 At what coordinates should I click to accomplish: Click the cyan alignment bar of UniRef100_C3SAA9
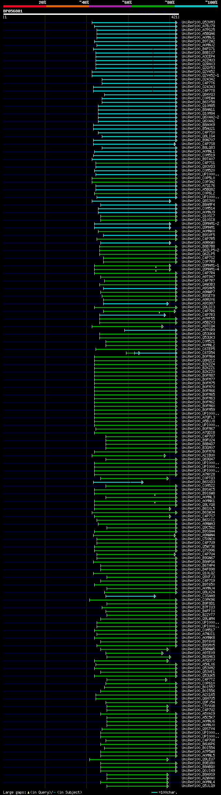(x=131, y=596)
